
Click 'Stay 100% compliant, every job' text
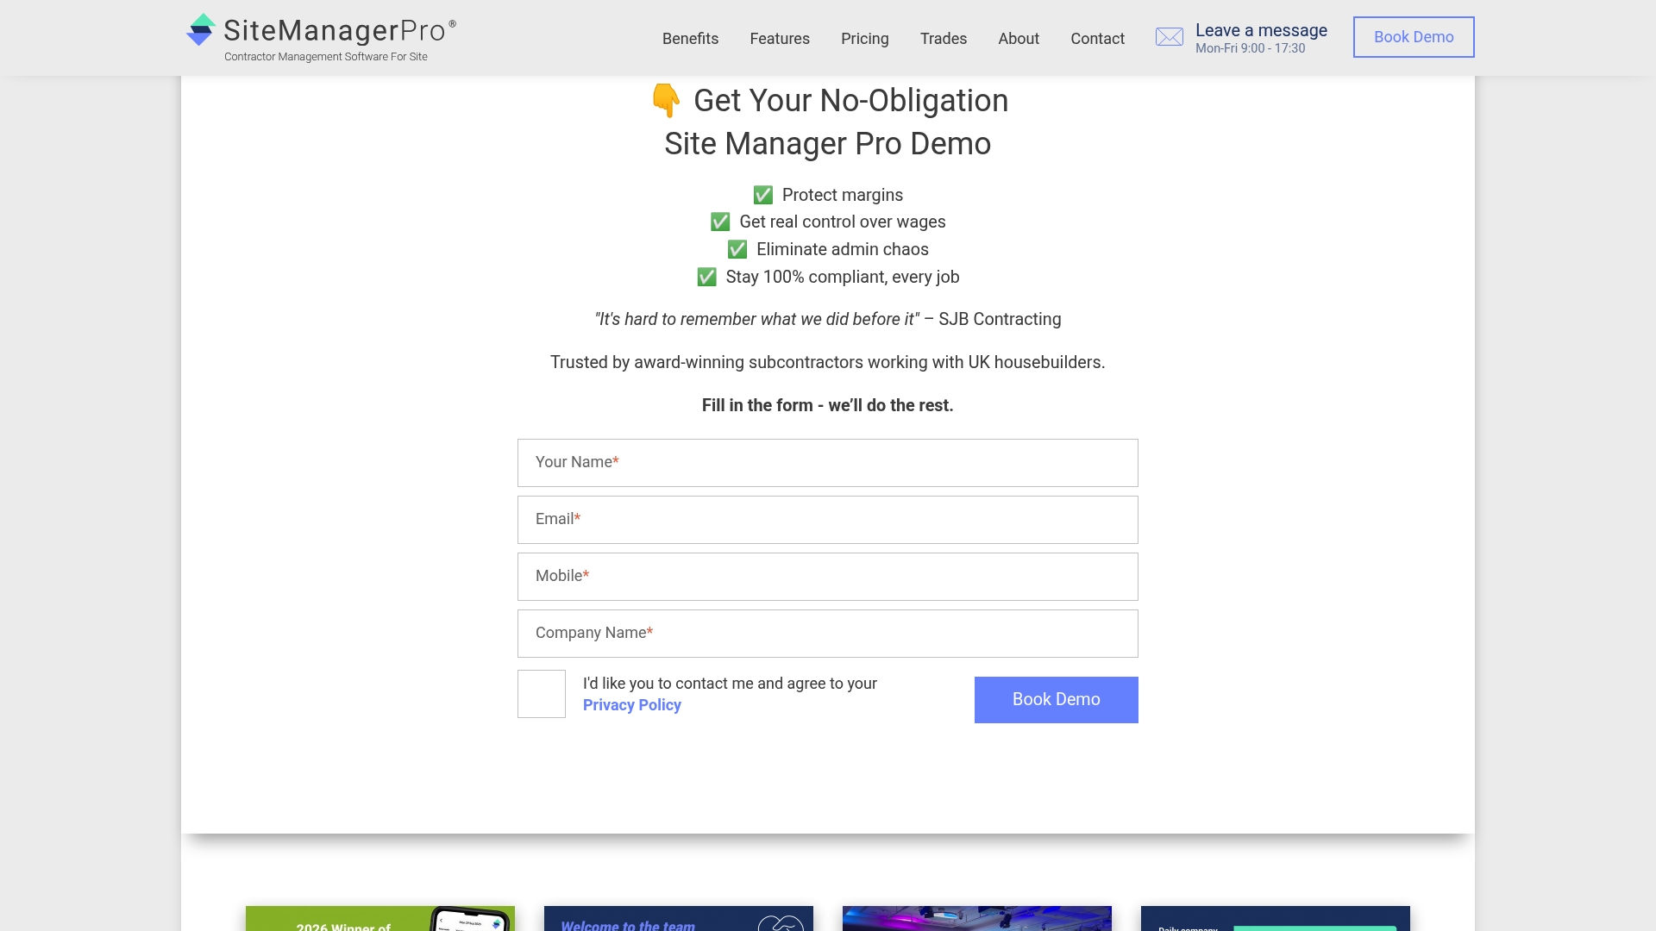tap(843, 277)
